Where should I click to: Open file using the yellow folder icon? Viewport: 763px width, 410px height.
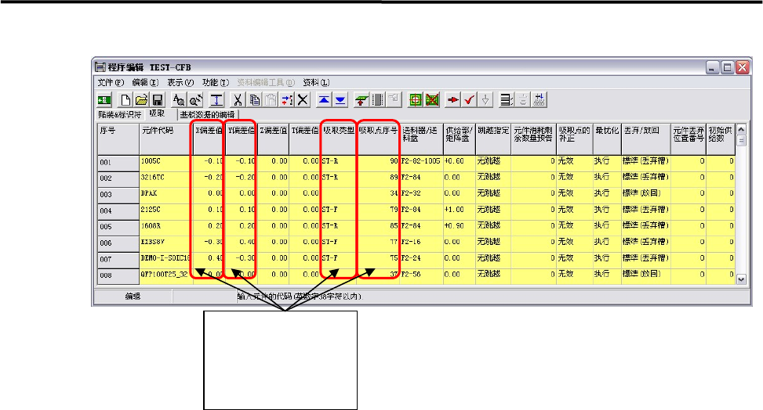[141, 100]
